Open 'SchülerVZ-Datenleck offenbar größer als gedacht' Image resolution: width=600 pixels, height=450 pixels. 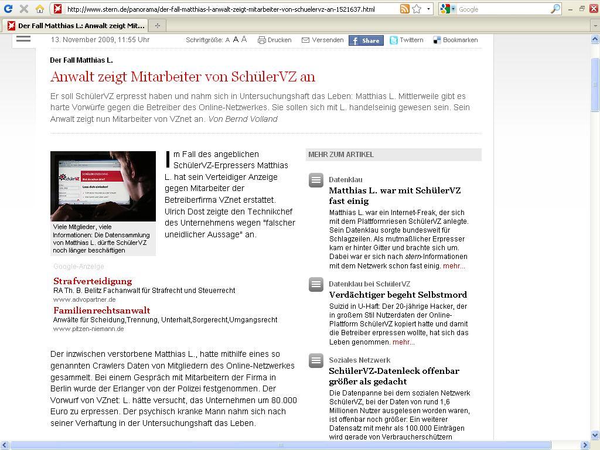tap(394, 376)
